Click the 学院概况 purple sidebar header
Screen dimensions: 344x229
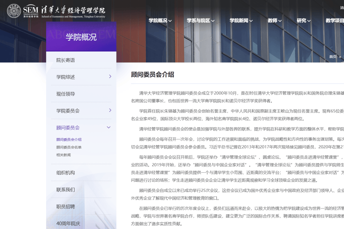(81, 37)
